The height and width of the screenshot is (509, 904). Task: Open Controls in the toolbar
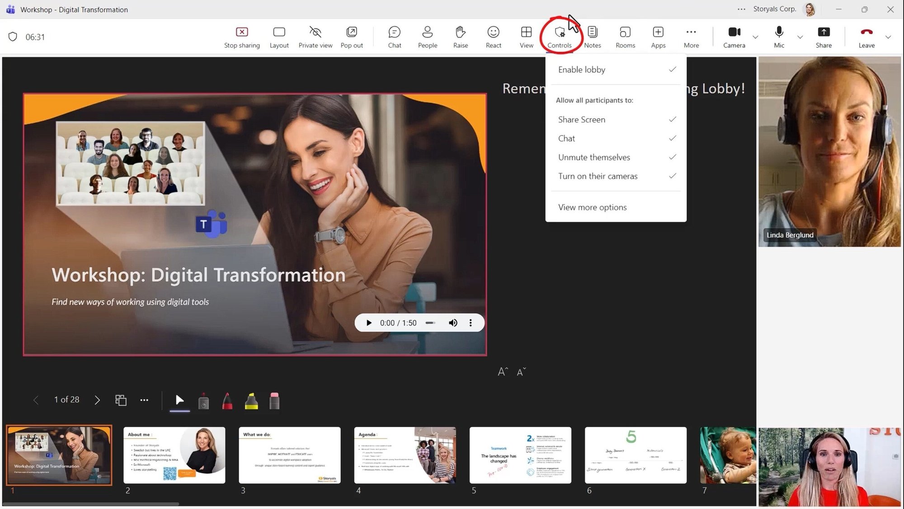click(560, 37)
